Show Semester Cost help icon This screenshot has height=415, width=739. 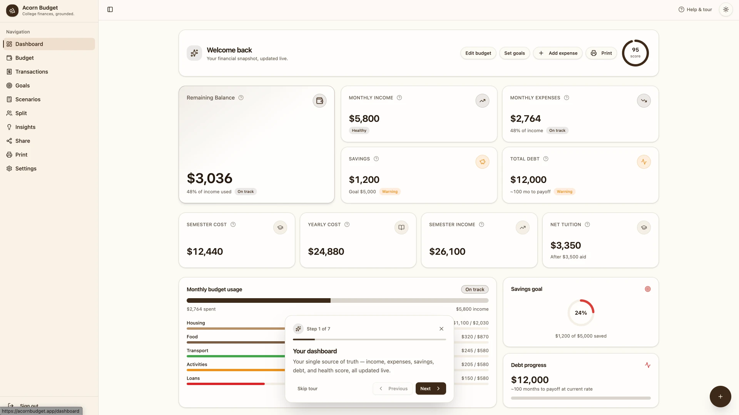click(x=233, y=224)
